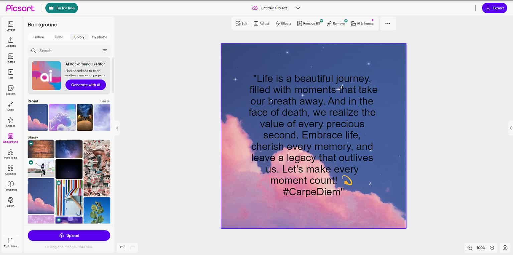Viewport: 513px width, 255px height.
Task: Undo the last action
Action: (x=122, y=247)
